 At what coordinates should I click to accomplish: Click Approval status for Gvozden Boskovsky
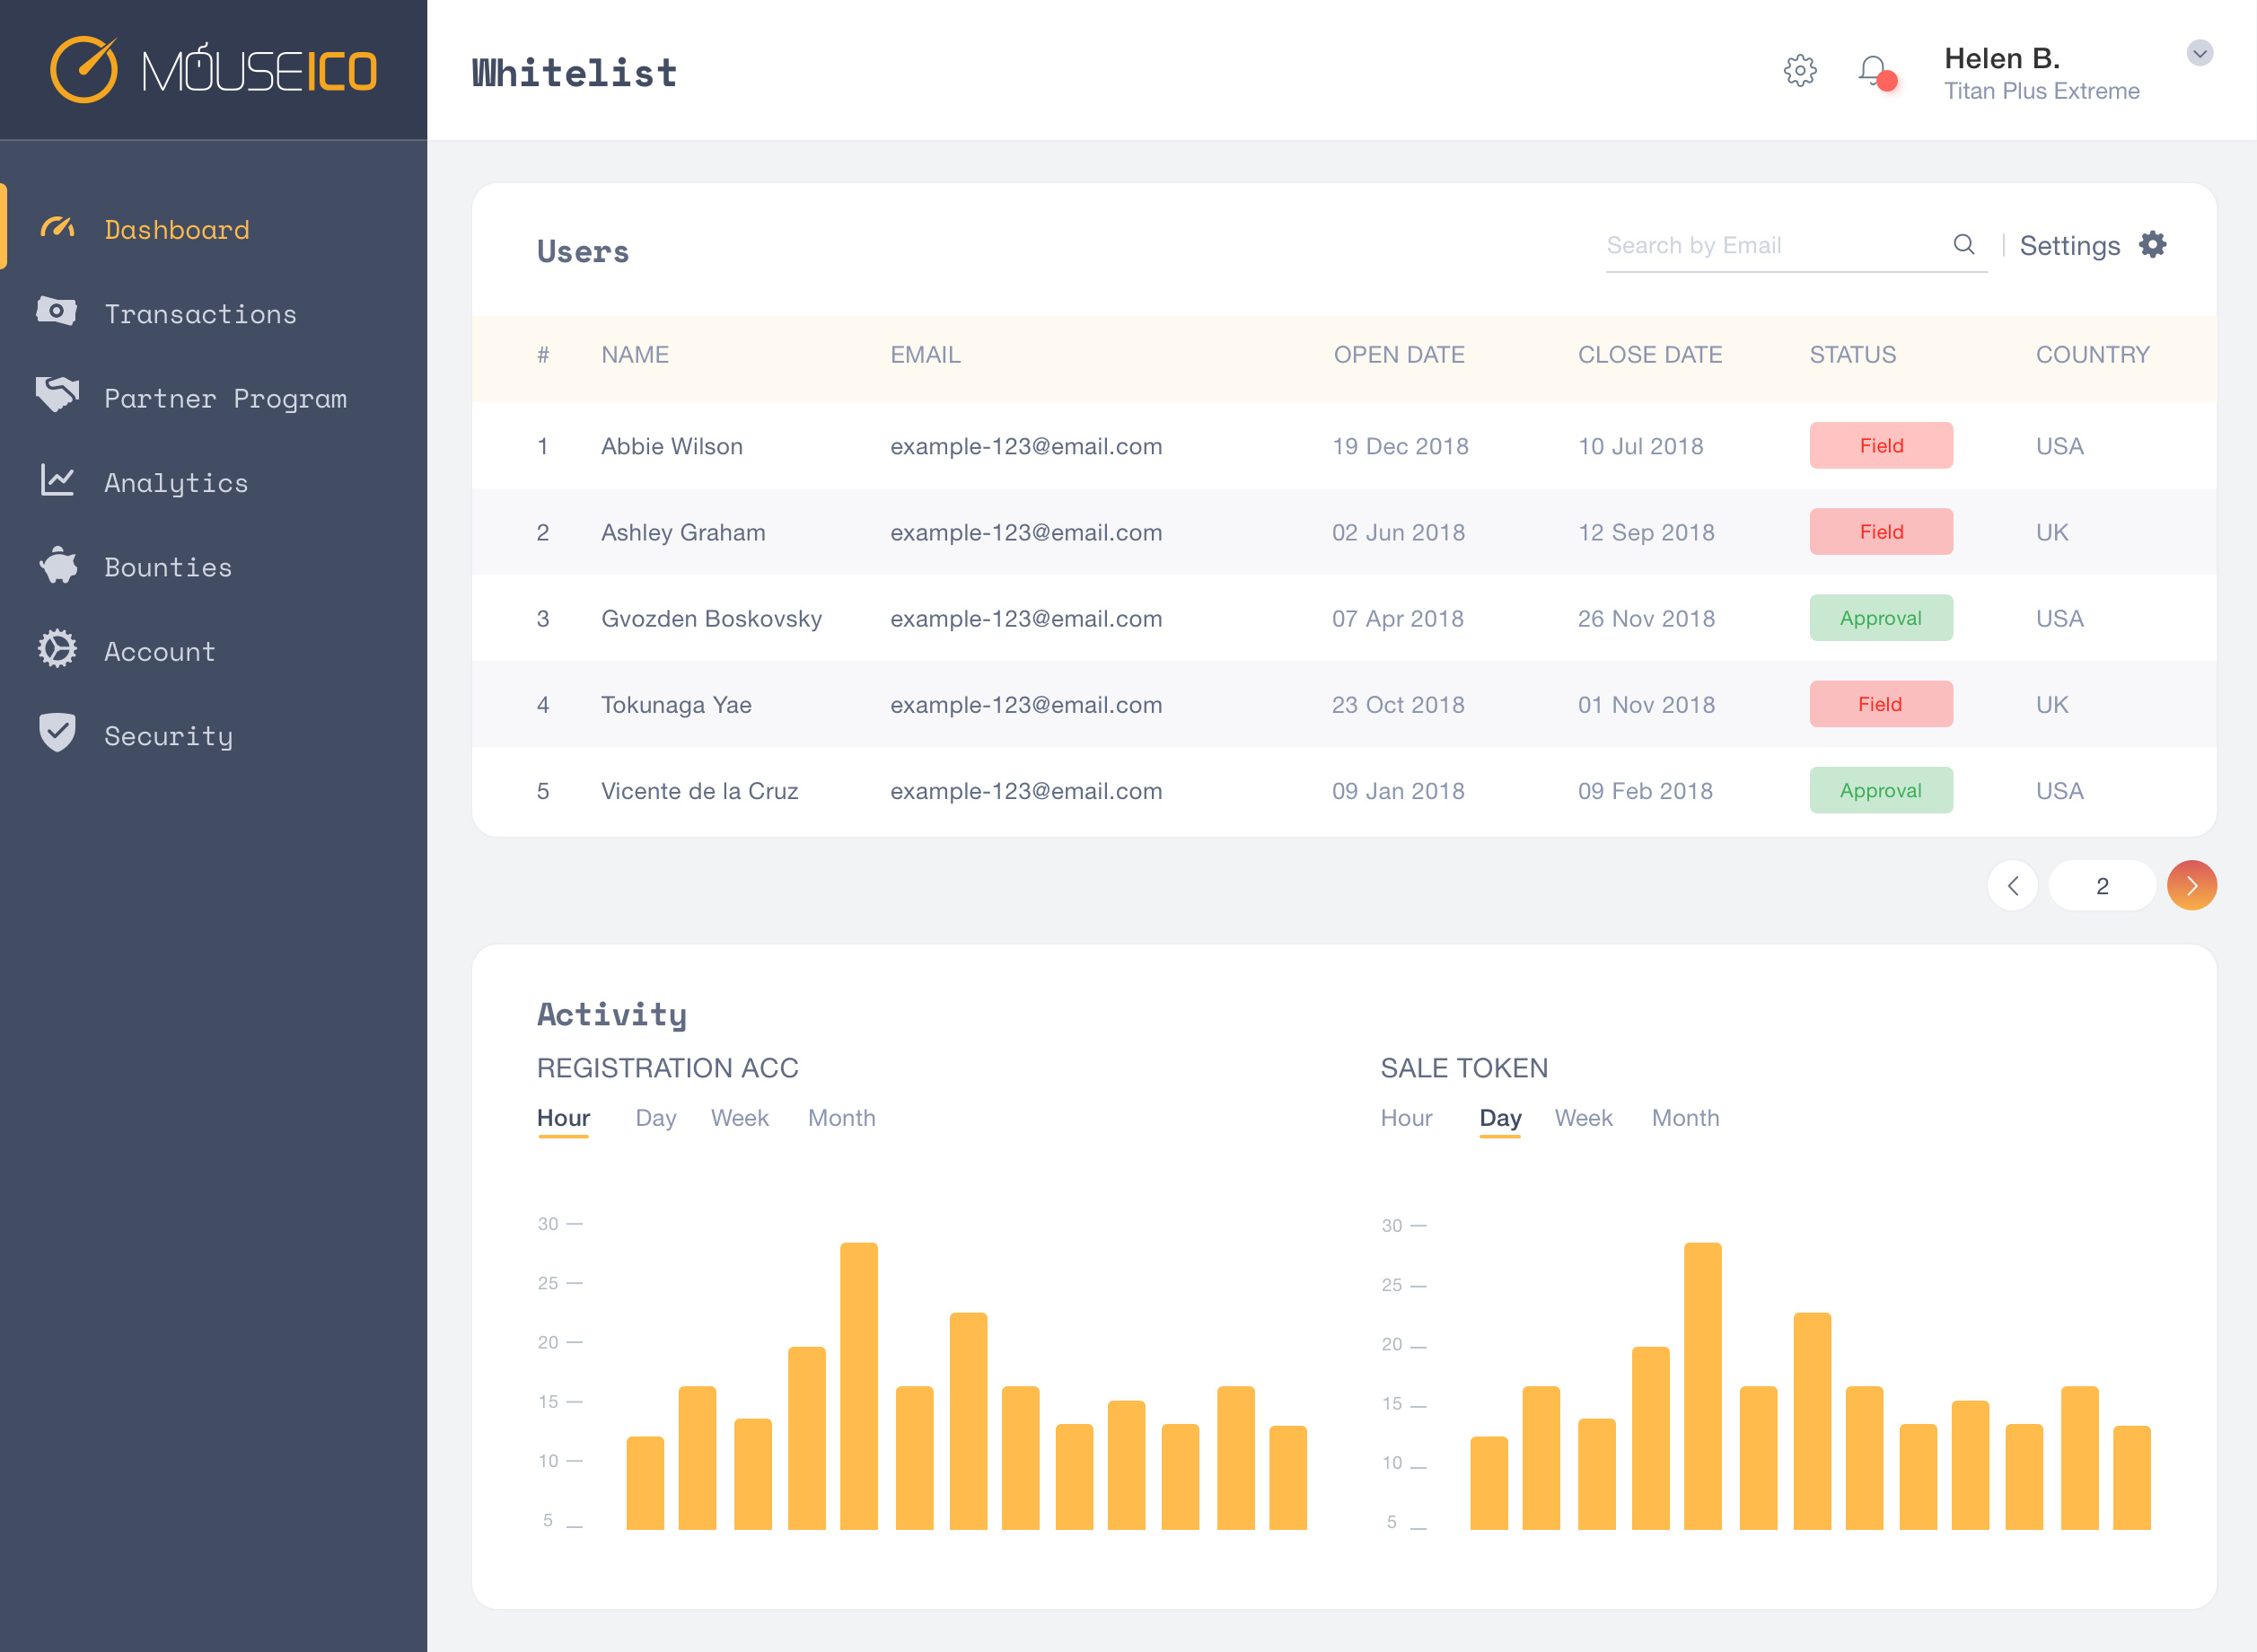click(x=1880, y=618)
